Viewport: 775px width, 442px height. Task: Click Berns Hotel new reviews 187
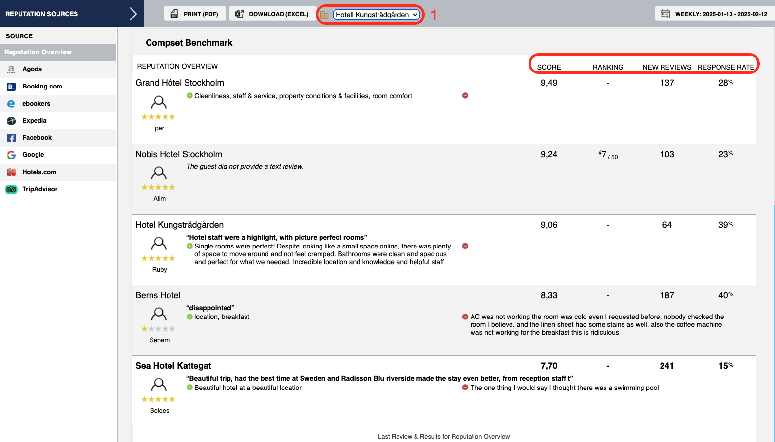pos(667,295)
